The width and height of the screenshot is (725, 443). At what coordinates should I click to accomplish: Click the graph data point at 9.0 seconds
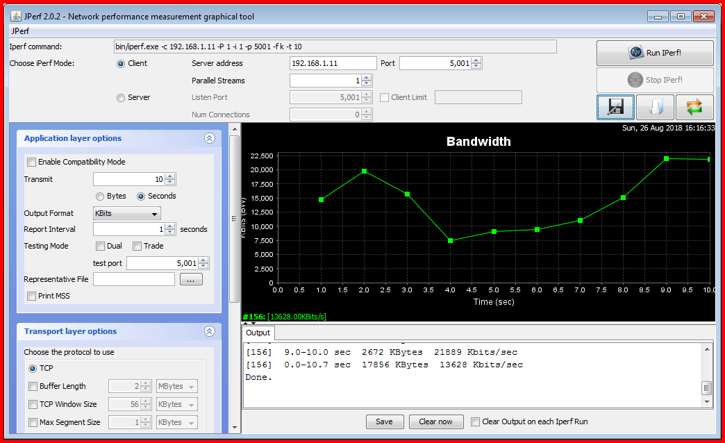pyautogui.click(x=666, y=158)
